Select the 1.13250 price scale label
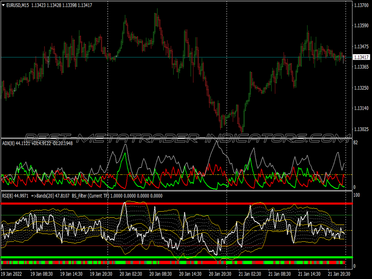The width and height of the screenshot is (372, 279). point(361,88)
